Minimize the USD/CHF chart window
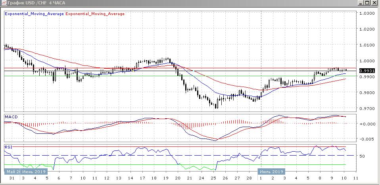Image resolution: width=380 pixels, height=185 pixels. (x=359, y=3)
